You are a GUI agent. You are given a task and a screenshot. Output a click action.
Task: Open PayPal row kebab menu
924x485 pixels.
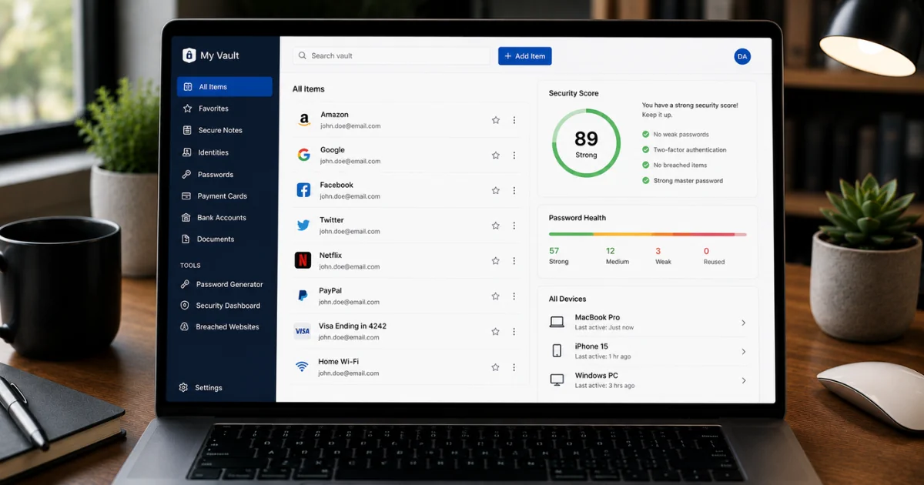pyautogui.click(x=514, y=296)
